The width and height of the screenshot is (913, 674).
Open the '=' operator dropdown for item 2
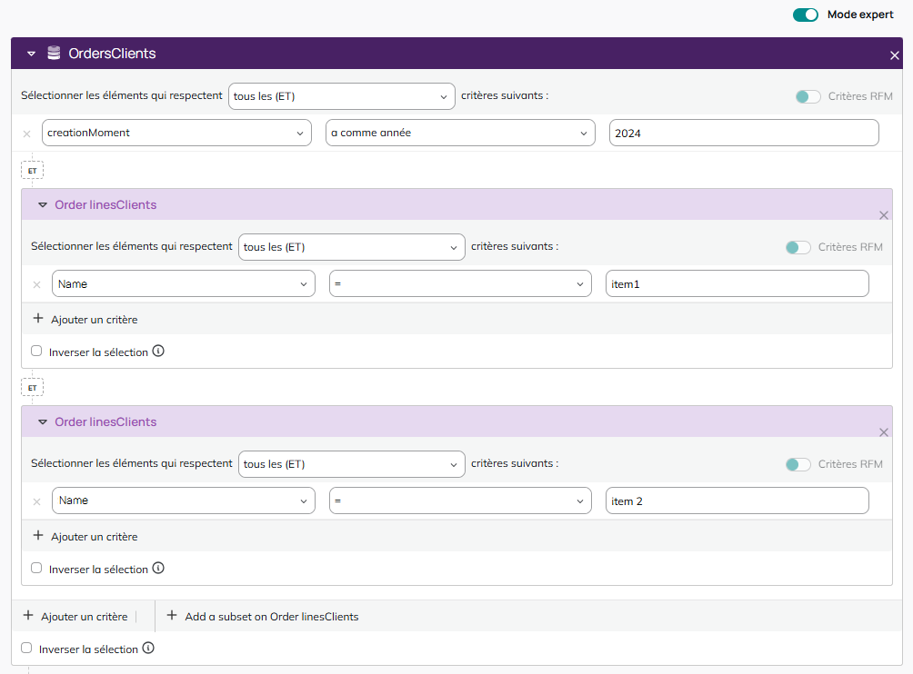pyautogui.click(x=460, y=501)
